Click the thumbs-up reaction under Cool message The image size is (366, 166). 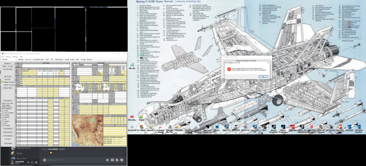51,153
